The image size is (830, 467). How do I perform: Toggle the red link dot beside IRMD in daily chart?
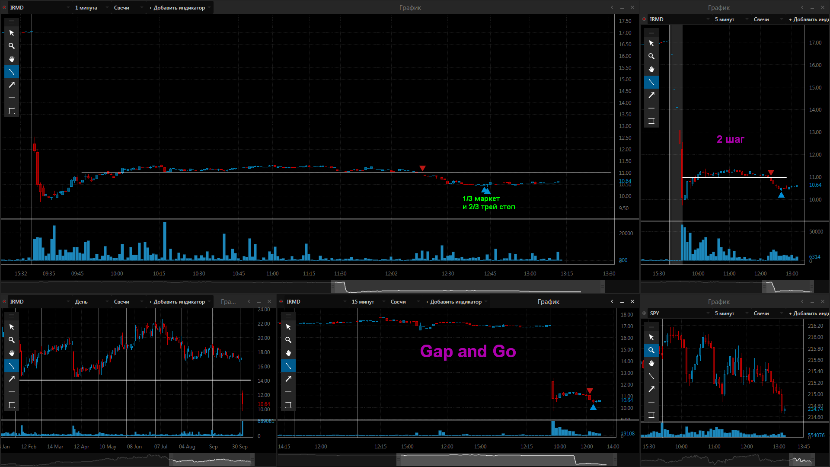pyautogui.click(x=5, y=302)
